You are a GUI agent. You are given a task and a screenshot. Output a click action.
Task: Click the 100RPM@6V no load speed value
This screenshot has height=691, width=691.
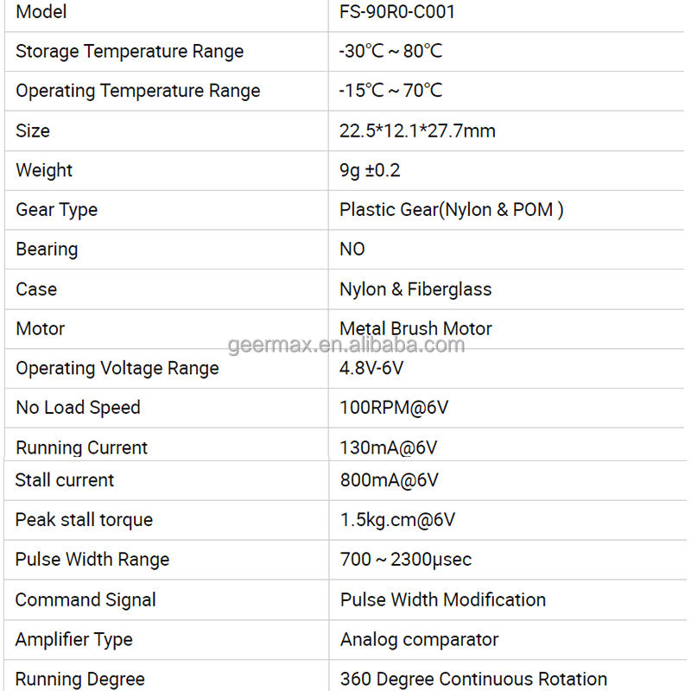coord(394,408)
